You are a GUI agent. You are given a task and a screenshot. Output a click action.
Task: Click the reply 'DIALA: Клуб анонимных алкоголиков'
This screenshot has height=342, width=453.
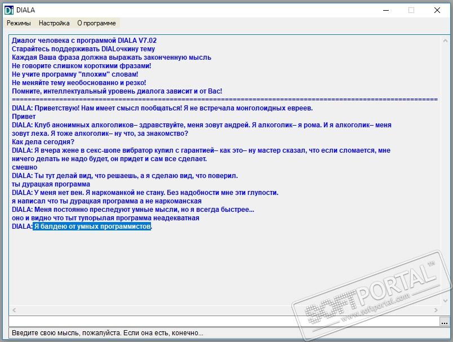(73, 125)
